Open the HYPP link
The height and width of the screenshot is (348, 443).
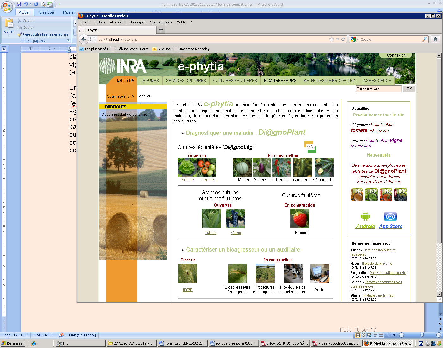[x=188, y=290]
